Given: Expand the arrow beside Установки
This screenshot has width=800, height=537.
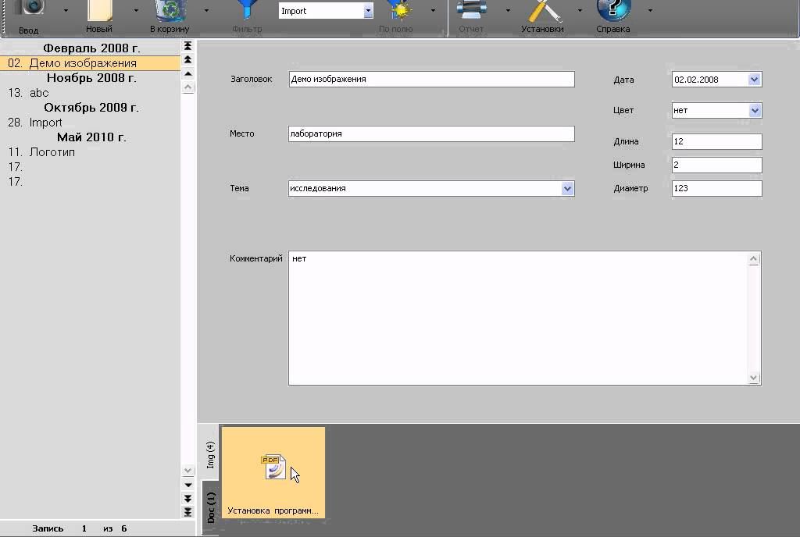Looking at the screenshot, I should point(580,10).
